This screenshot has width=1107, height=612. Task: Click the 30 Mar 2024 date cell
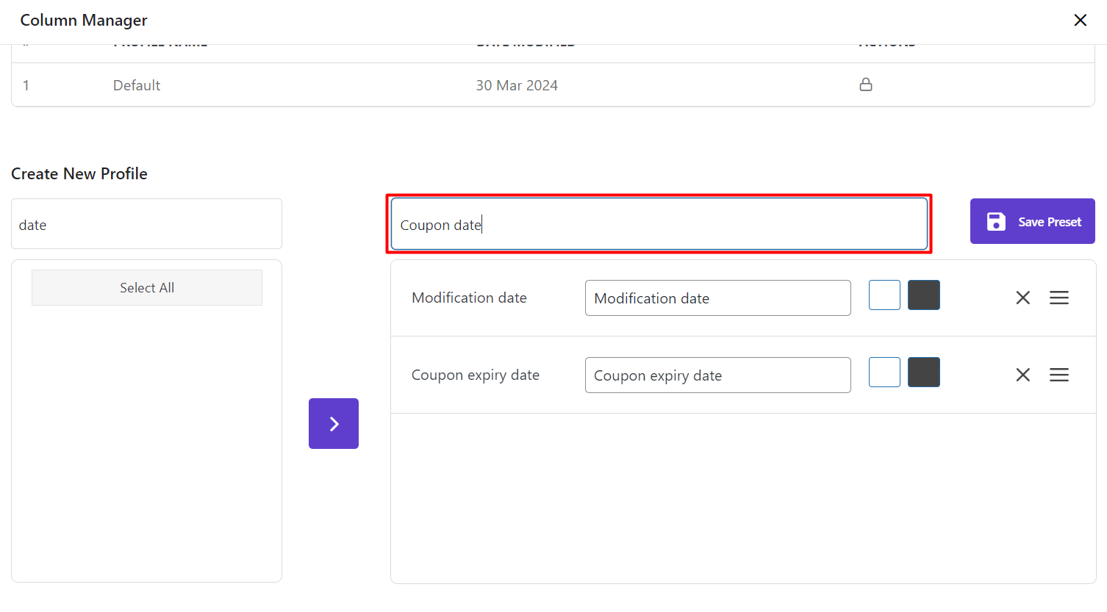(x=517, y=85)
